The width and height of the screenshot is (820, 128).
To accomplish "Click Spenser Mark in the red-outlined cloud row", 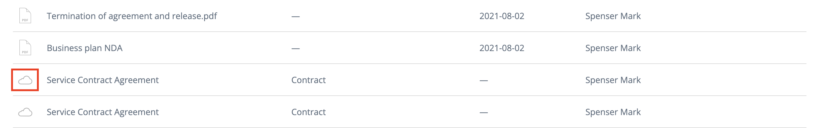I will [x=613, y=80].
